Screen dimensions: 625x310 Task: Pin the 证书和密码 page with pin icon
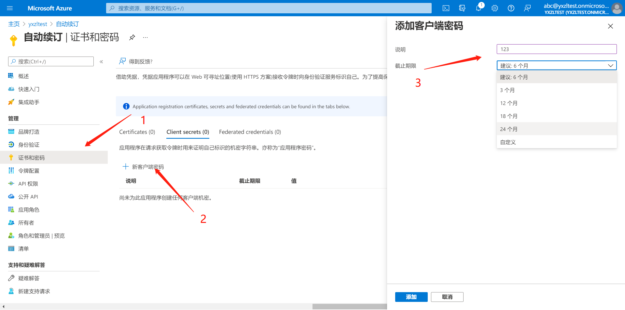(132, 37)
